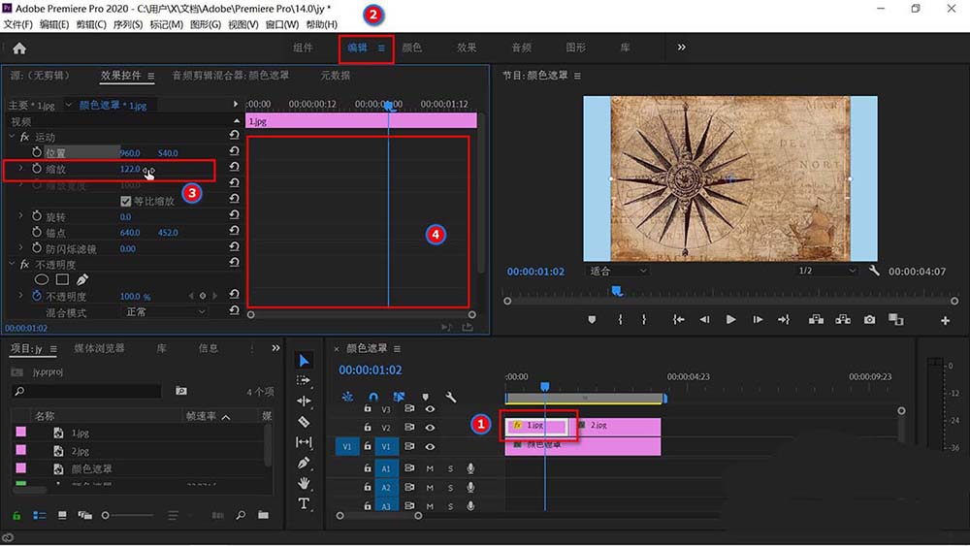Expand the 旋转 property arrow
This screenshot has height=546, width=970.
pyautogui.click(x=19, y=217)
